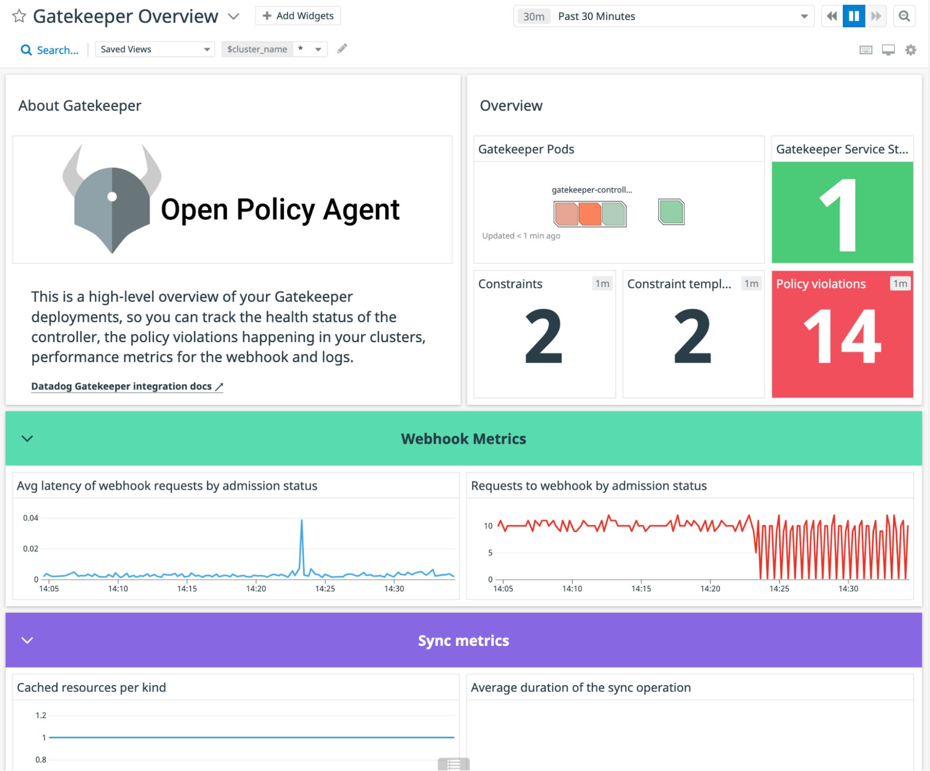This screenshot has height=771, width=930.
Task: Click the Add Widgets button
Action: pyautogui.click(x=298, y=15)
